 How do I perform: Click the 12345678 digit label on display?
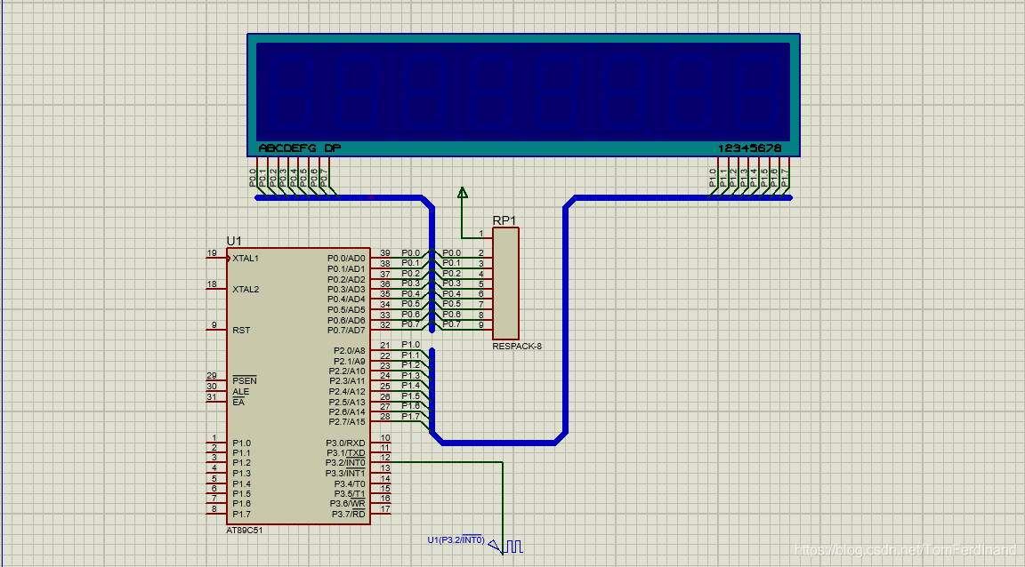(750, 148)
